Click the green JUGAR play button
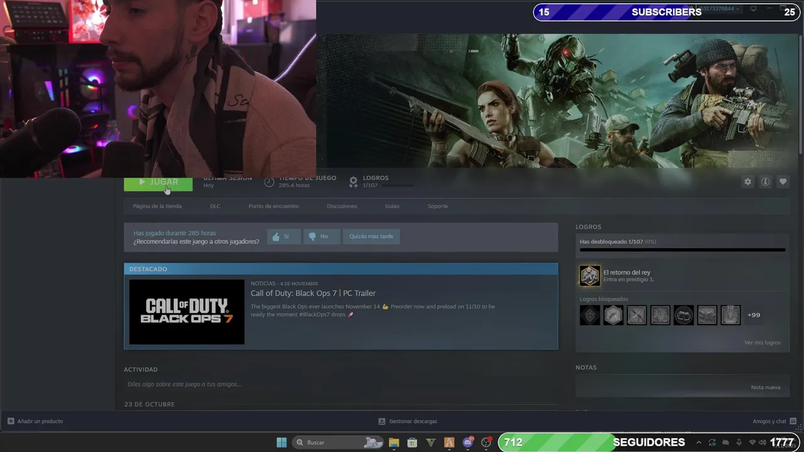Image resolution: width=804 pixels, height=452 pixels. 158,184
